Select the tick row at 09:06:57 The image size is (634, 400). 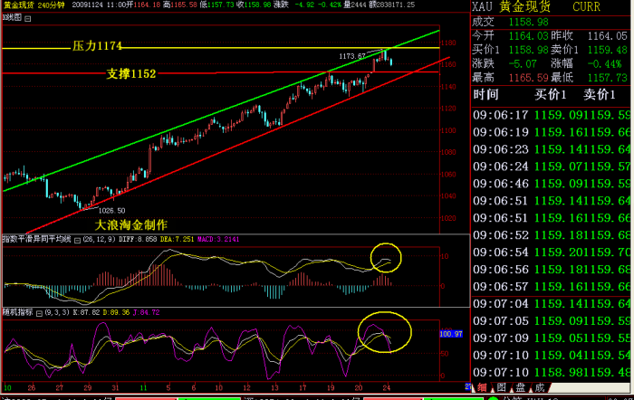(552, 287)
